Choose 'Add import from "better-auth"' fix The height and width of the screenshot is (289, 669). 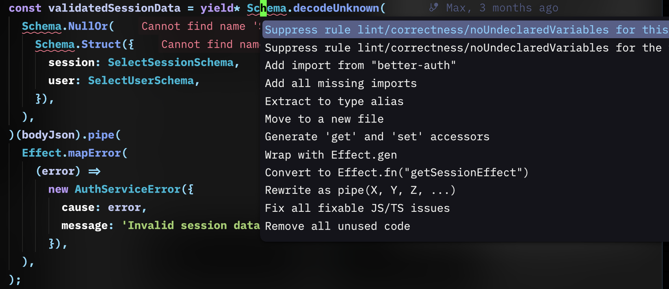pyautogui.click(x=360, y=65)
